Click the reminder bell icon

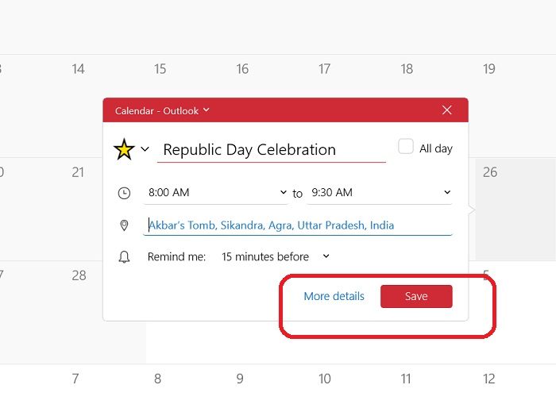124,257
